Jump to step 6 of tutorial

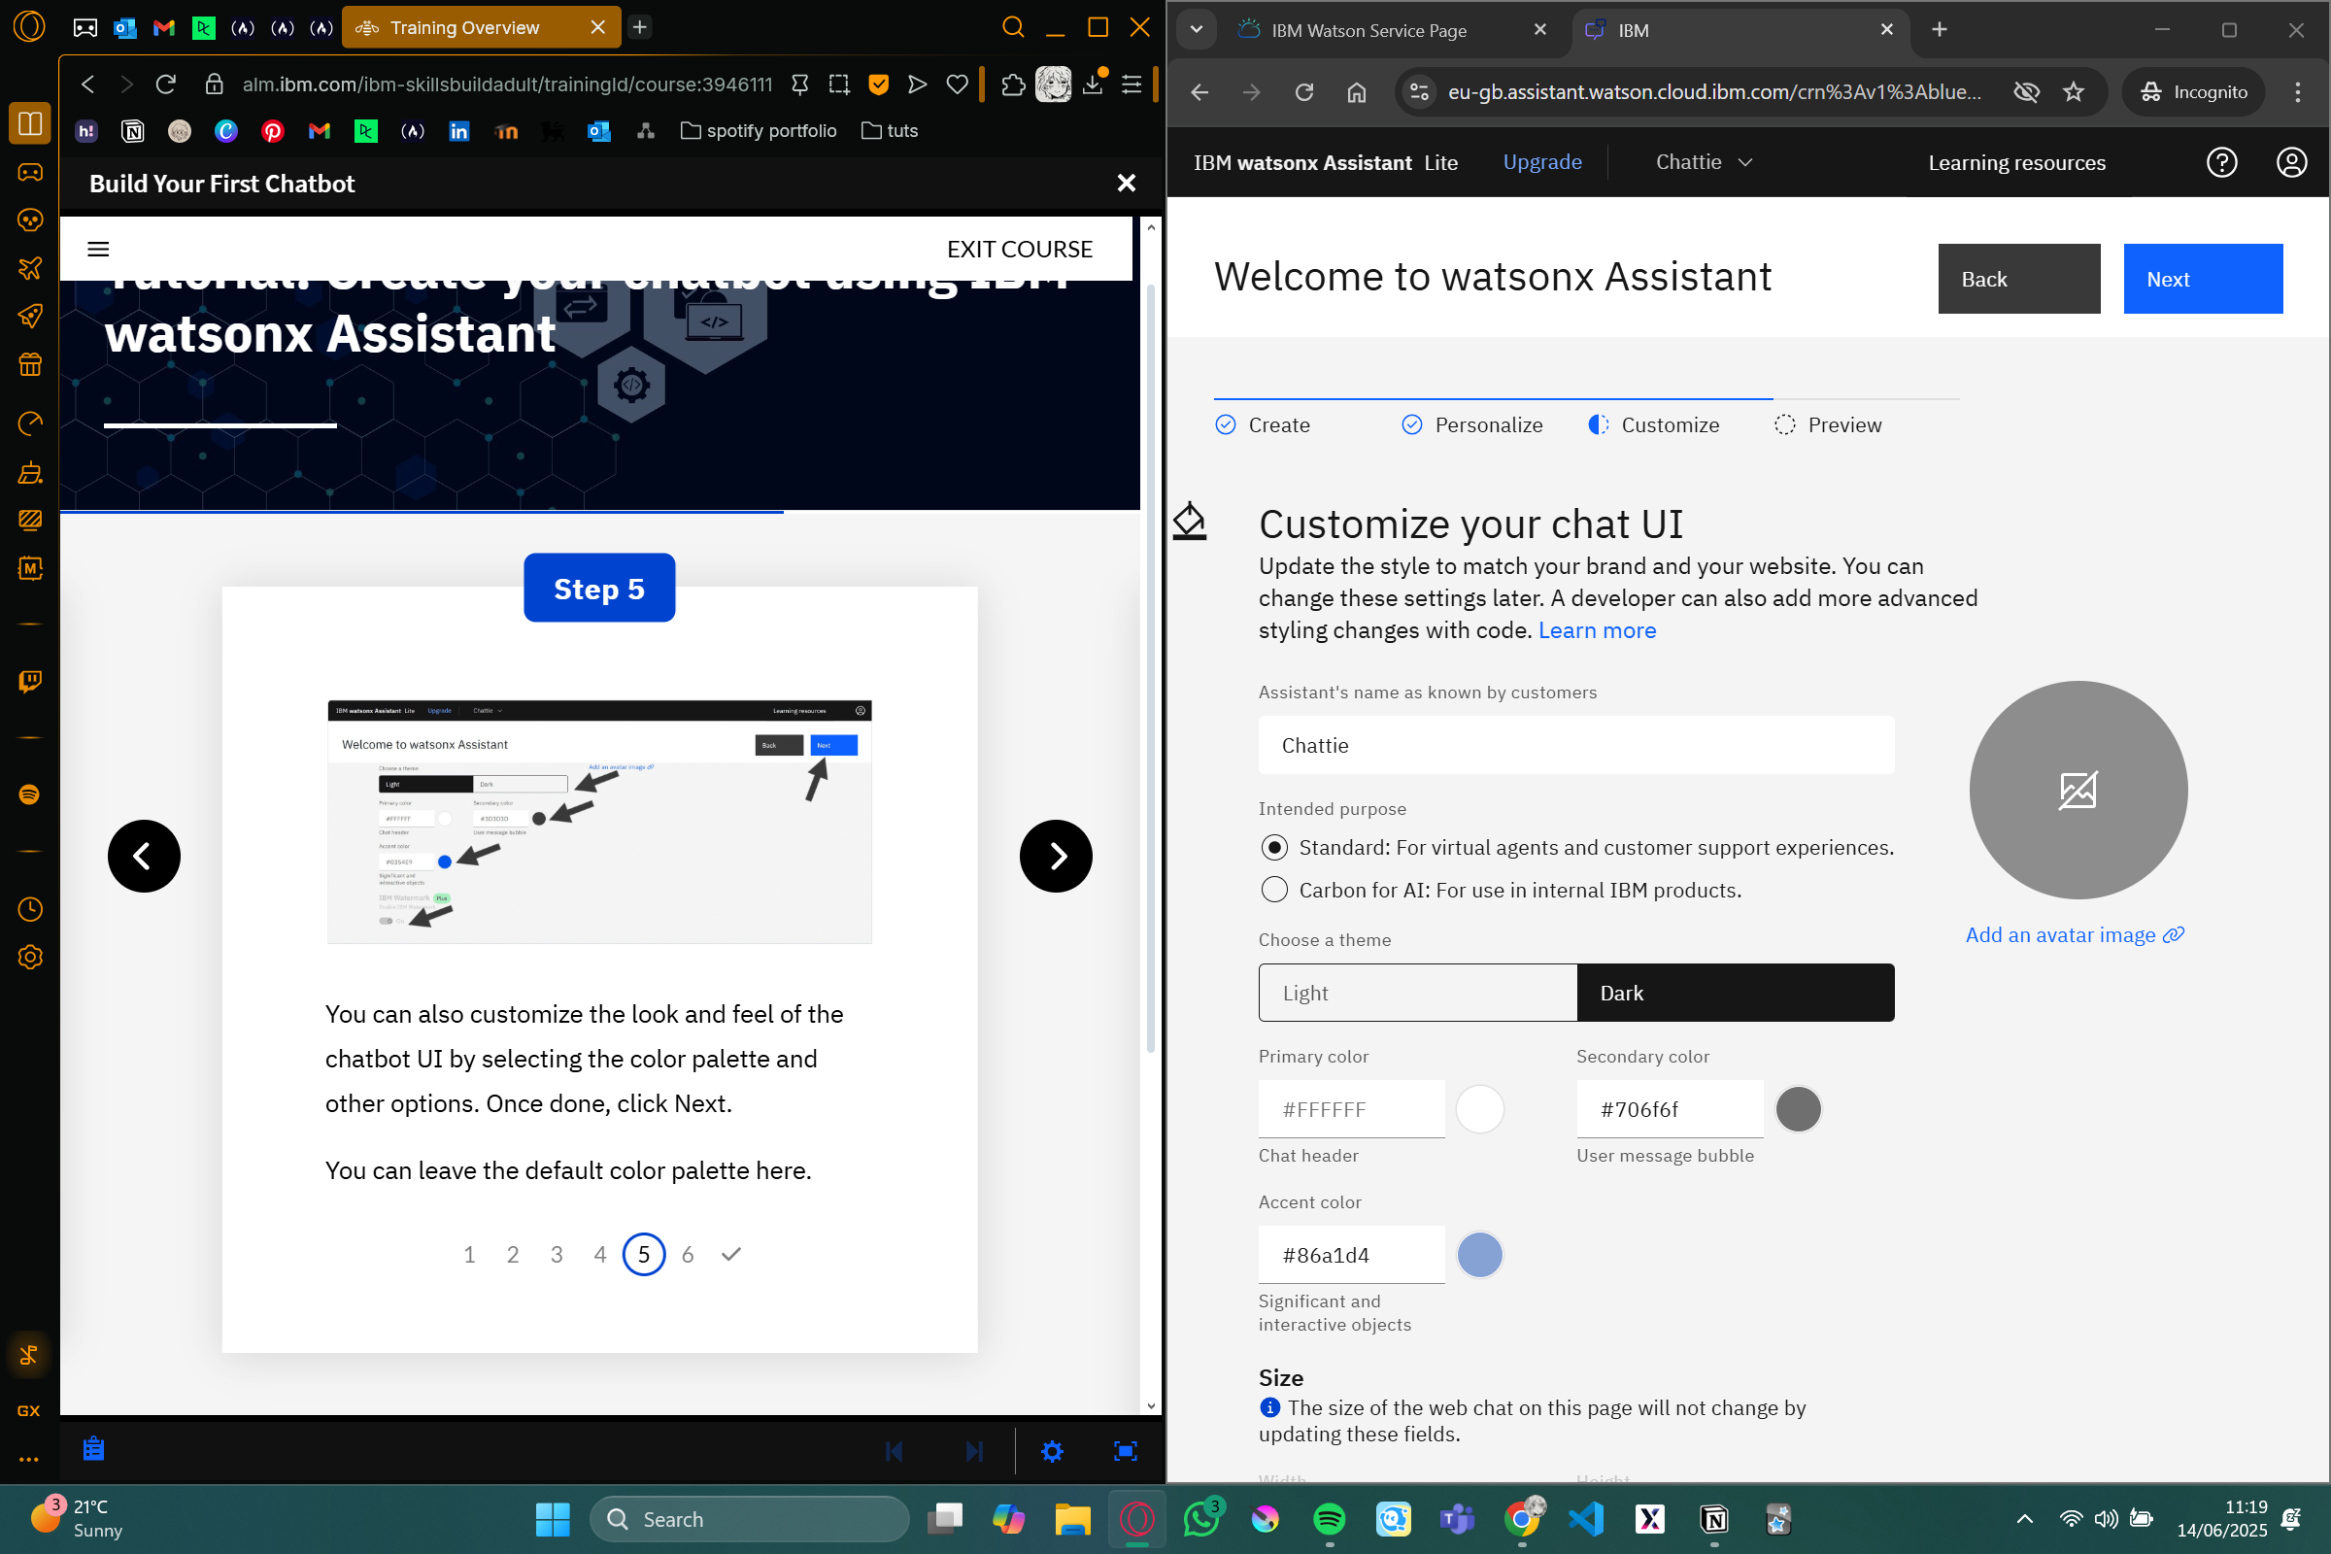coord(688,1254)
